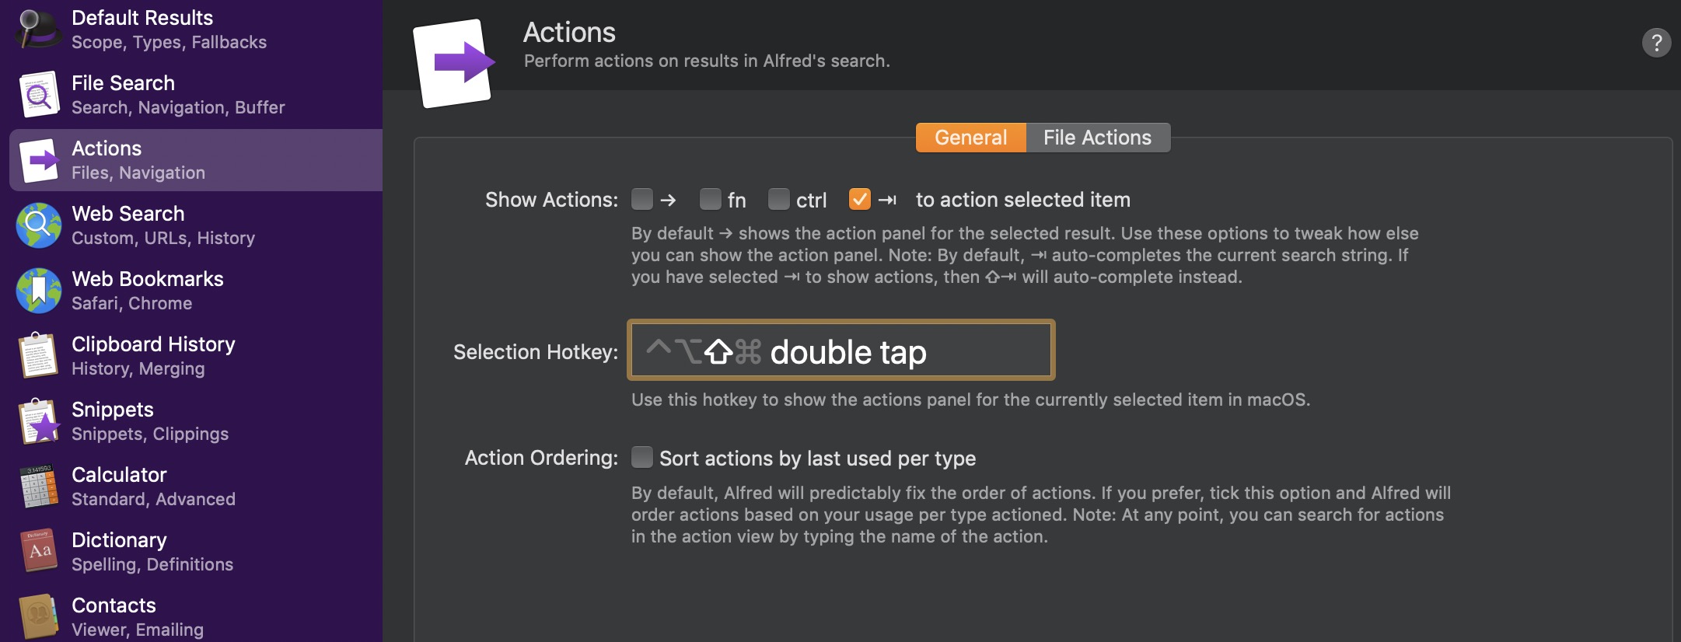Open File Search preferences

(191, 95)
